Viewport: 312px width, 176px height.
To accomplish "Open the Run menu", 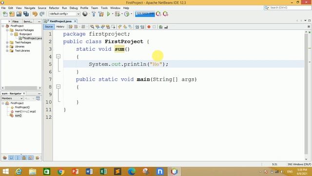I will tap(64, 8).
